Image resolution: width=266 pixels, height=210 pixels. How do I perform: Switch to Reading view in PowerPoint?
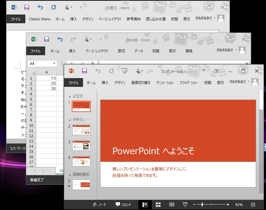[x=172, y=205]
